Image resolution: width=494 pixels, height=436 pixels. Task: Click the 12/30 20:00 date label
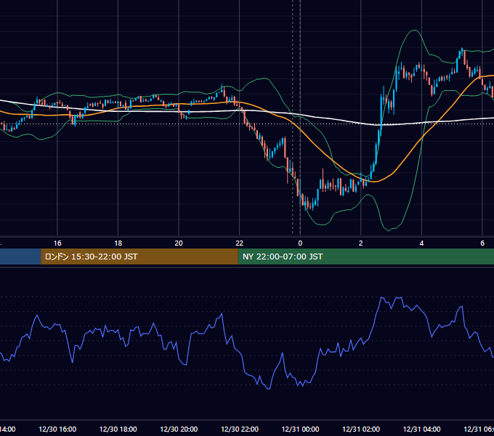pos(179,429)
